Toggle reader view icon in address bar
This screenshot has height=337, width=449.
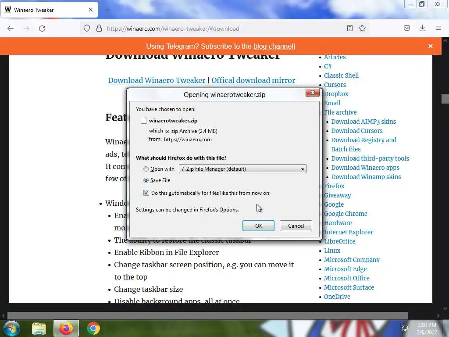pyautogui.click(x=349, y=29)
